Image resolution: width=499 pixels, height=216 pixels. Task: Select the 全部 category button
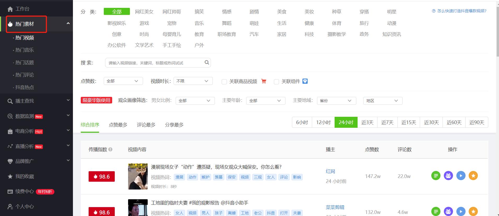(117, 12)
